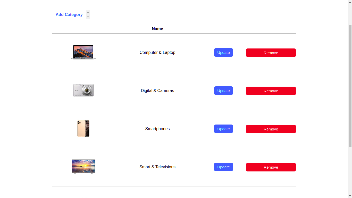Select the Smartphones name text

coord(157,129)
